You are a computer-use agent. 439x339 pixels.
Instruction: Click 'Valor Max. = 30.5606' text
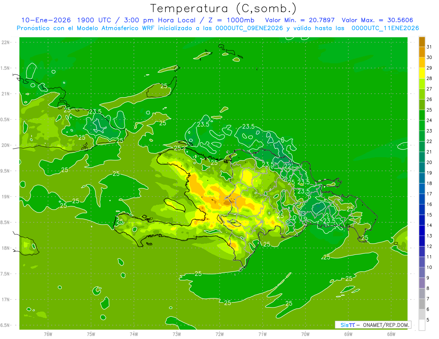378,20
